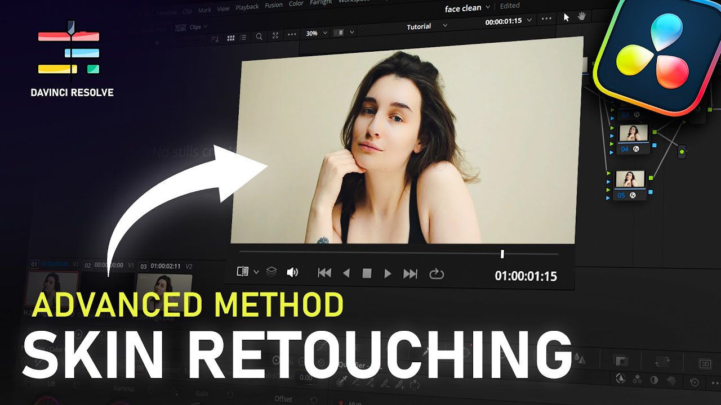The image size is (721, 405).
Task: Open the three-dot options menu left of 30%
Action: [x=291, y=34]
